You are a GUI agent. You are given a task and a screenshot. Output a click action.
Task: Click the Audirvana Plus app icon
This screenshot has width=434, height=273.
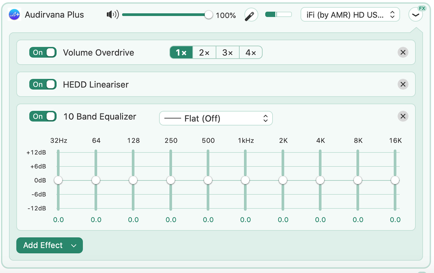coord(14,15)
